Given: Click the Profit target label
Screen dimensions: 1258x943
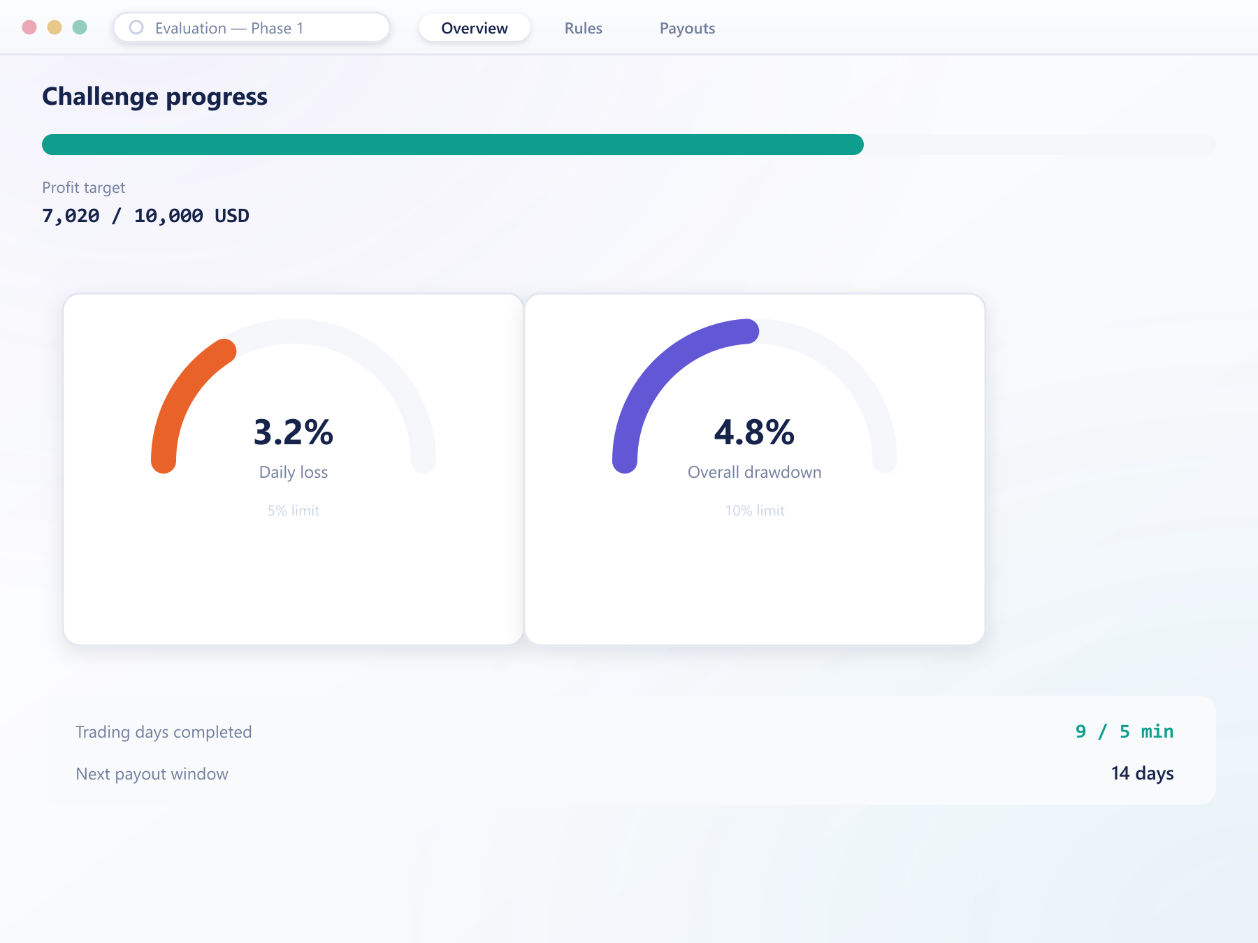Looking at the screenshot, I should (x=84, y=187).
